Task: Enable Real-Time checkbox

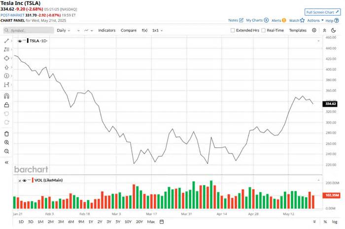Action: tap(263, 31)
